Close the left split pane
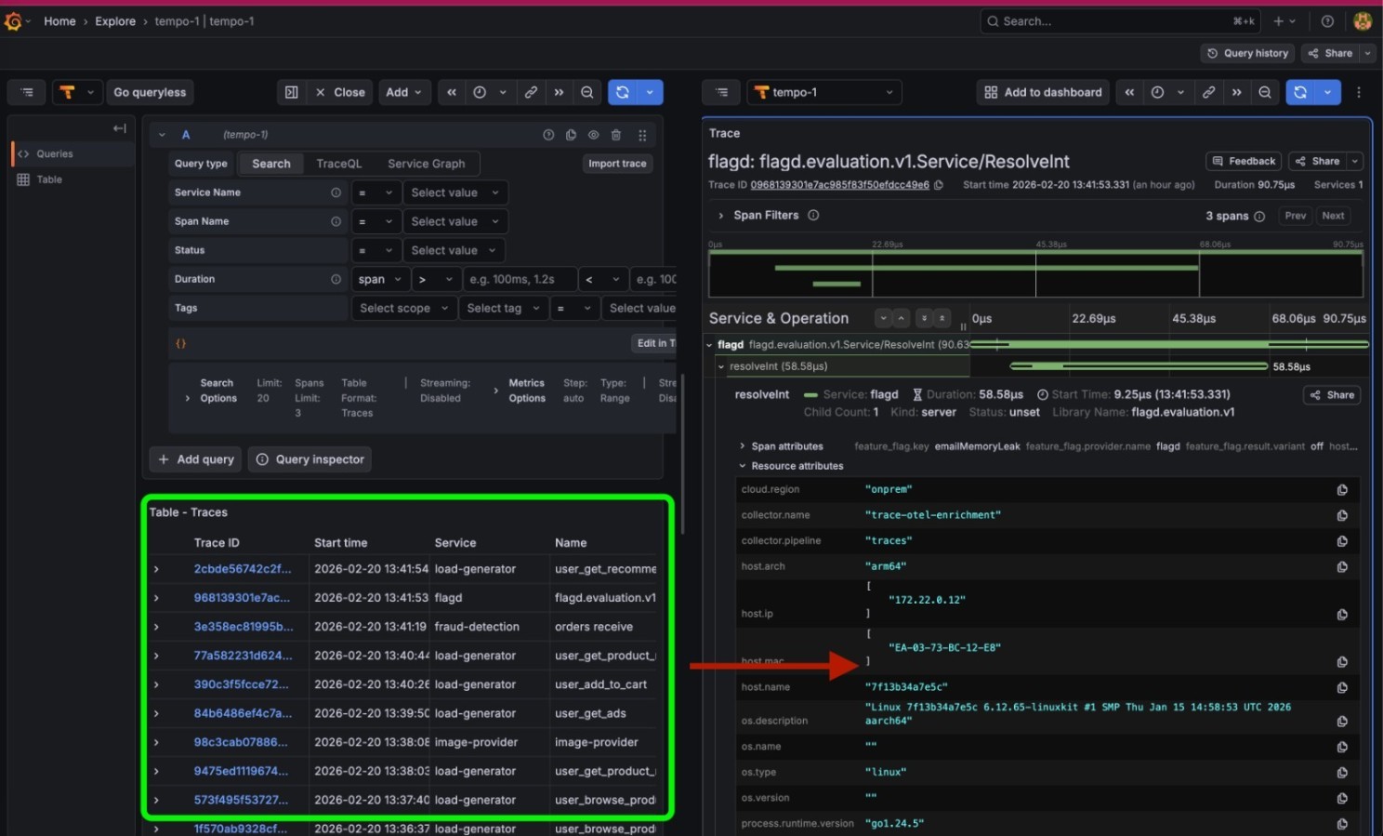 [x=340, y=92]
